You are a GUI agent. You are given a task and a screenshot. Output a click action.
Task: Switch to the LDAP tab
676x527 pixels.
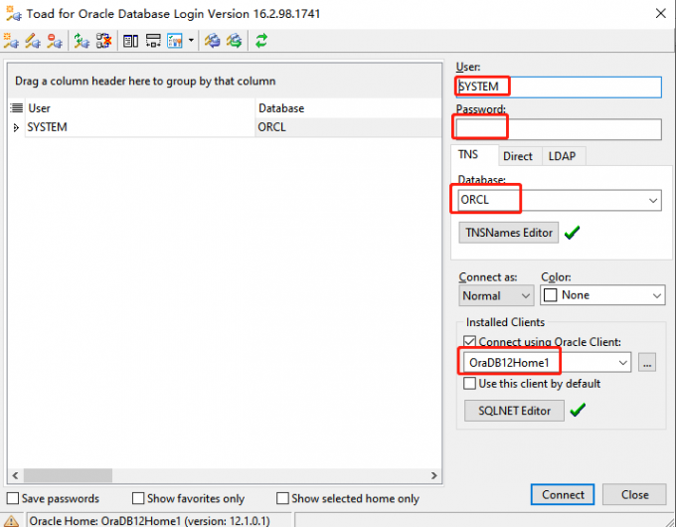coord(562,156)
